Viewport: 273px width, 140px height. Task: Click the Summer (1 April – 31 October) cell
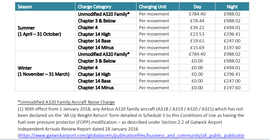point(45,31)
